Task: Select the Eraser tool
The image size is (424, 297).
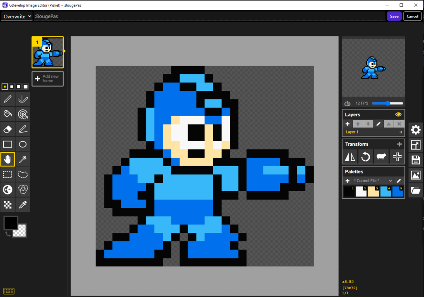Action: pyautogui.click(x=7, y=129)
